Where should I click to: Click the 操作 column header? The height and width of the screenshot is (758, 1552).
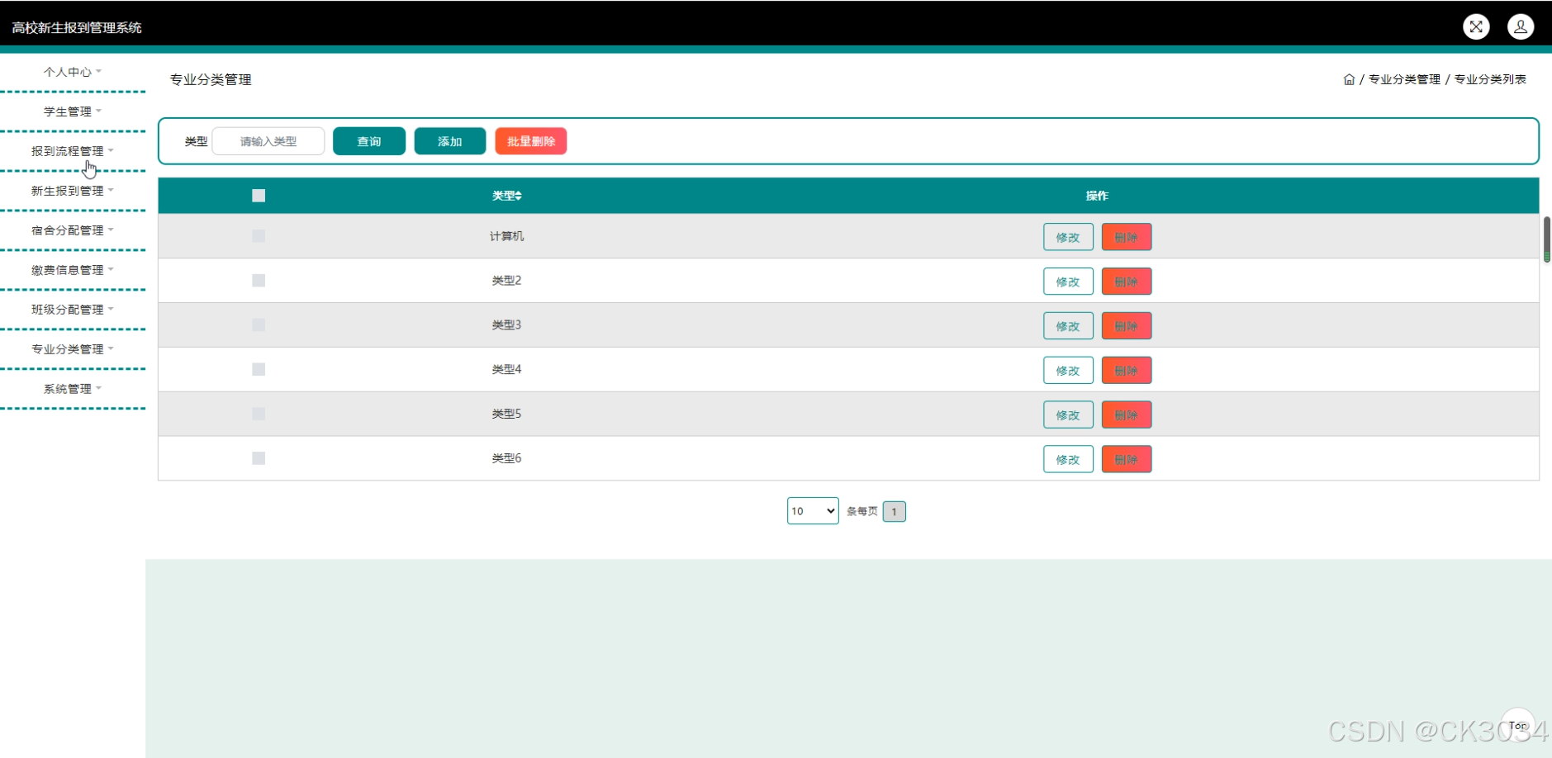coord(1097,196)
